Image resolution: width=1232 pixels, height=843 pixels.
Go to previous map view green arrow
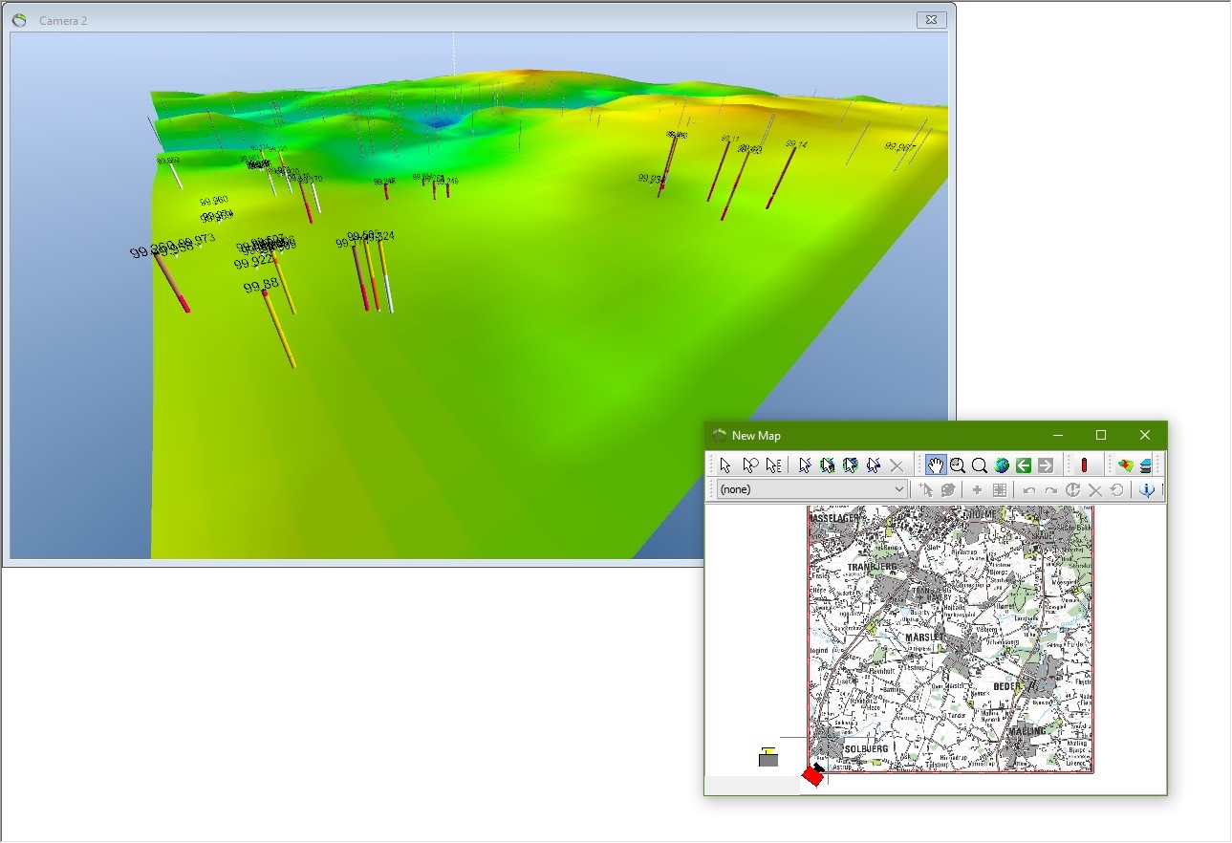tap(1024, 465)
